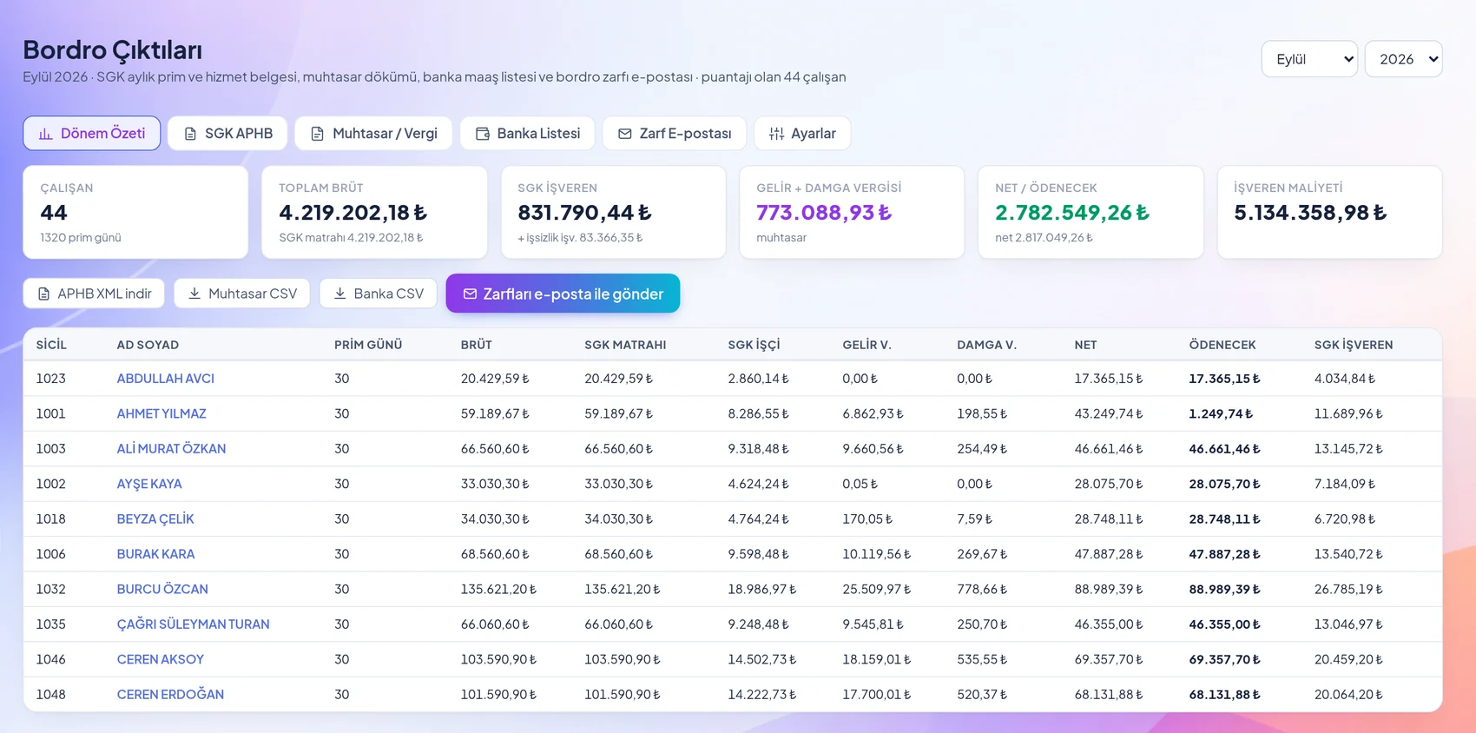Screen dimensions: 1476x733
Task: Export Banka CSV
Action: coord(379,294)
